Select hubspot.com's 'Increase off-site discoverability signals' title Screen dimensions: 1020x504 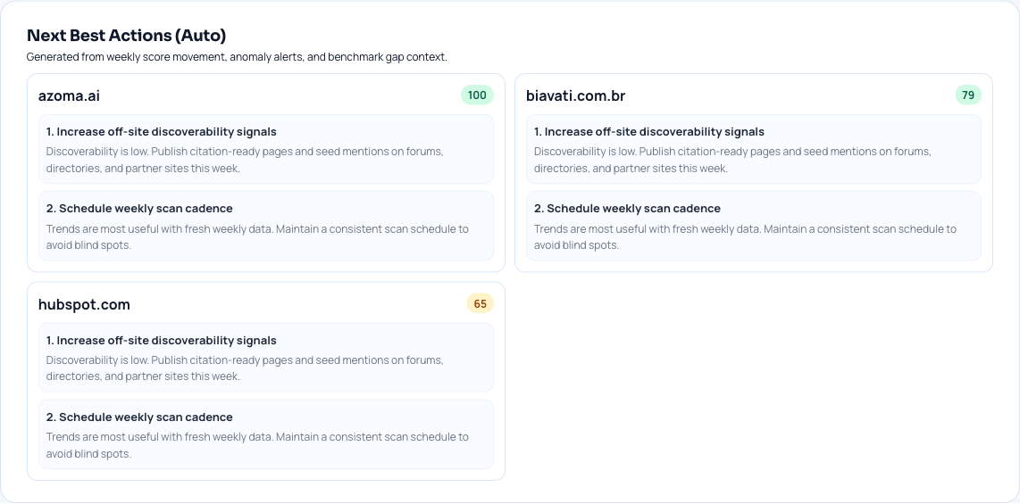[162, 341]
